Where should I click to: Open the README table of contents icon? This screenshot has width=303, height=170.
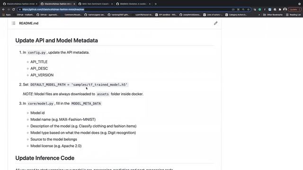pos(13,23)
